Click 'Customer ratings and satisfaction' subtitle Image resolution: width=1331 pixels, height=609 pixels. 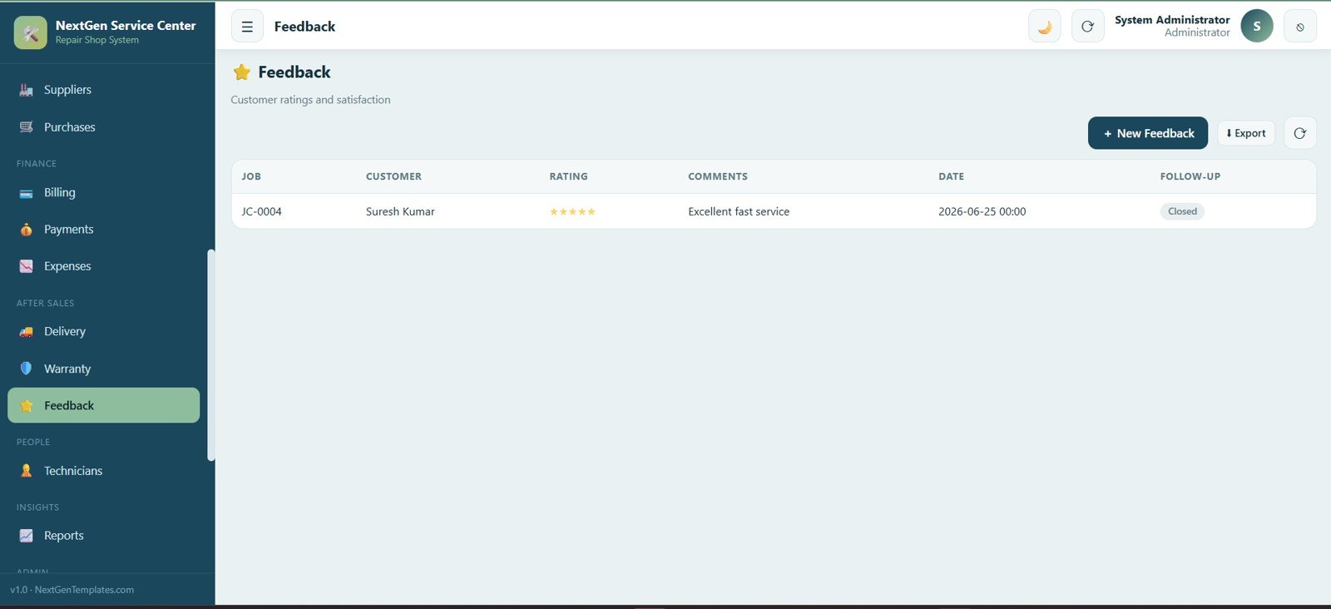coord(310,100)
